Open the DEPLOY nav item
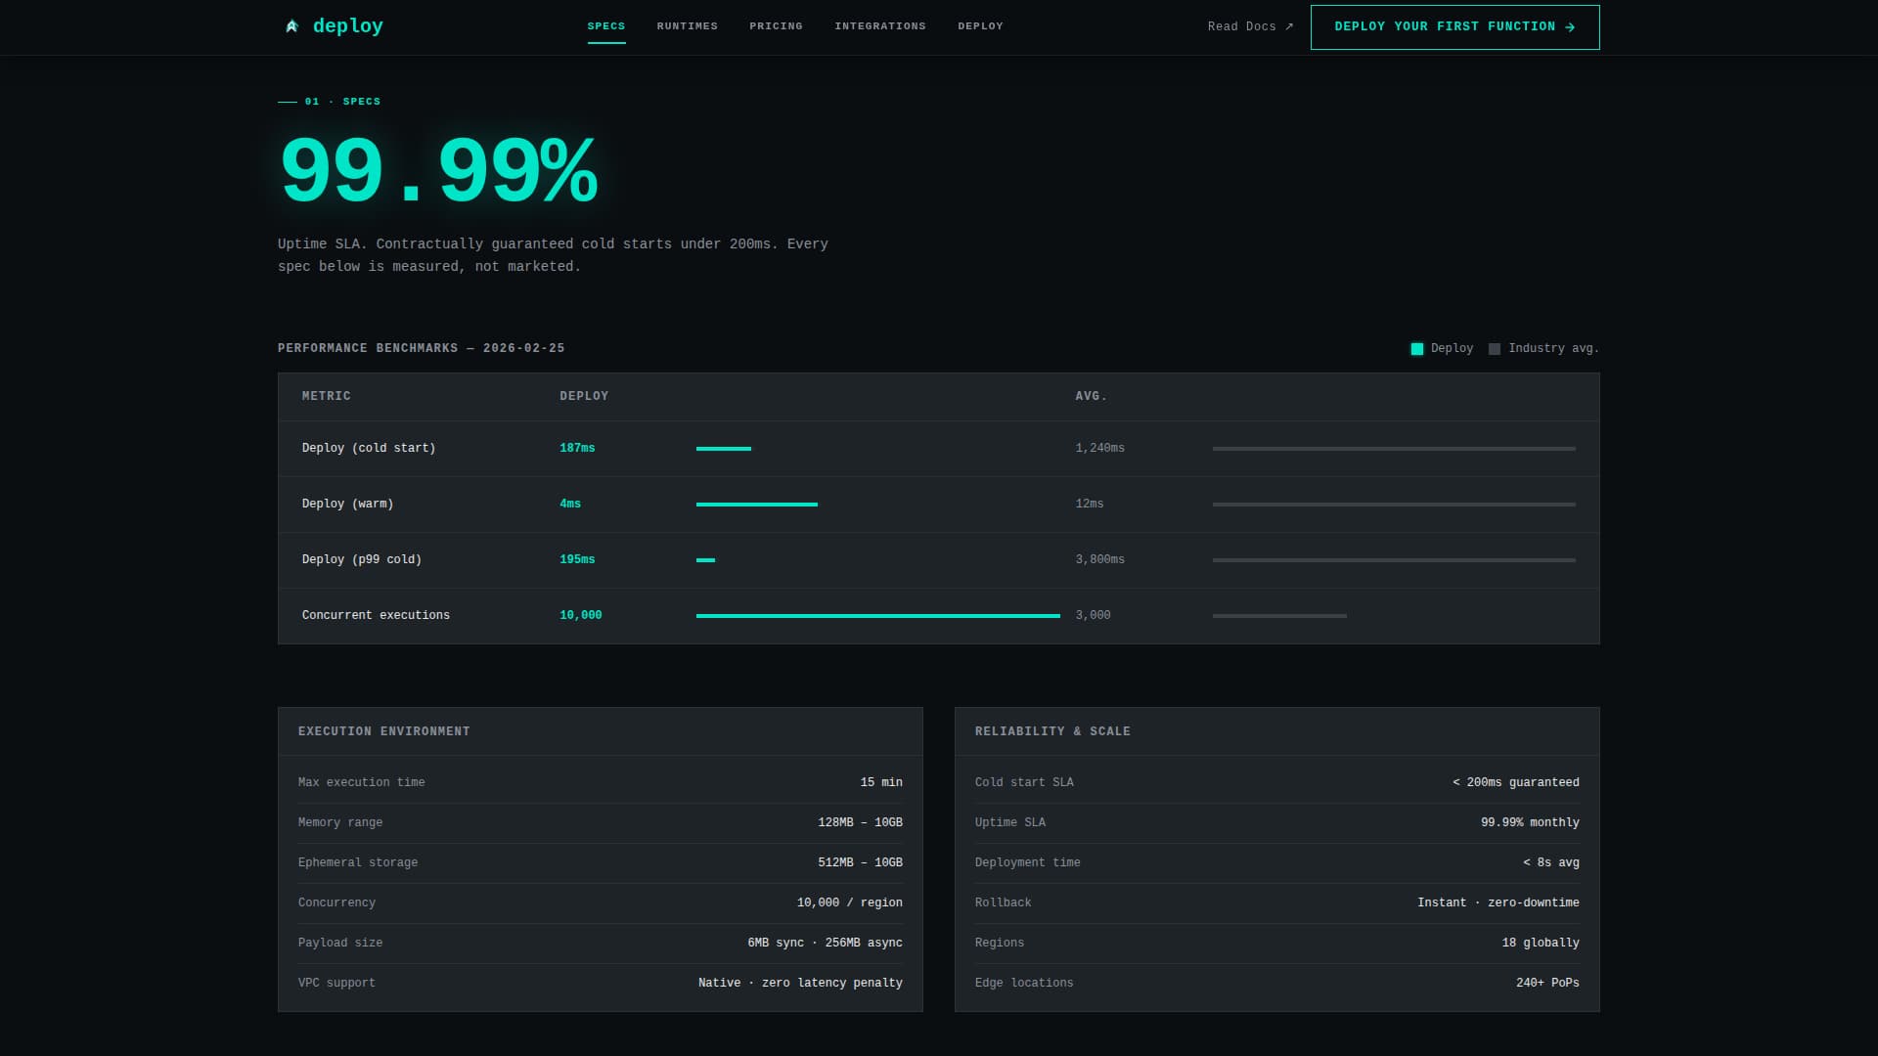The width and height of the screenshot is (1878, 1056). 980,26
